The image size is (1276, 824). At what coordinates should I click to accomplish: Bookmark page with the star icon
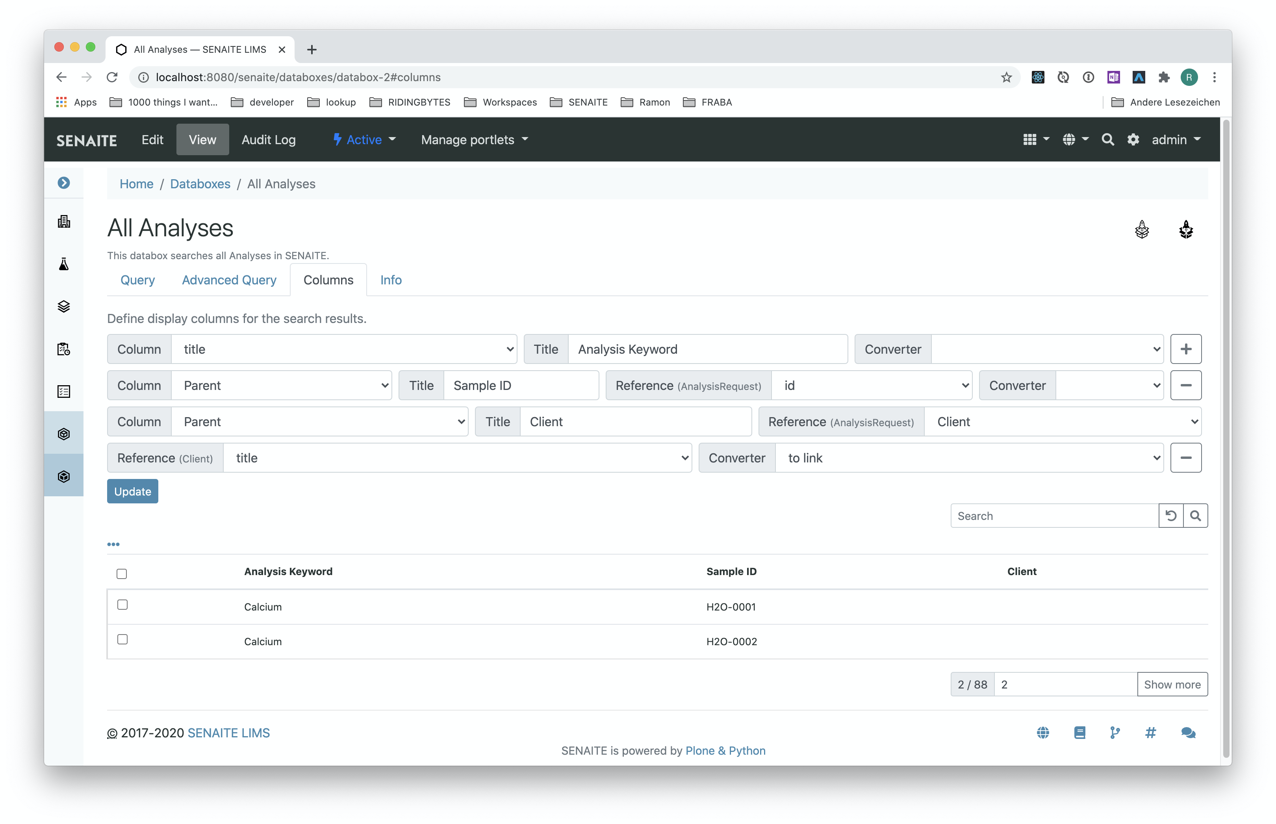[1006, 77]
